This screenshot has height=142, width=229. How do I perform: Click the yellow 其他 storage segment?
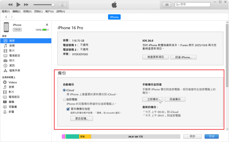85,137
